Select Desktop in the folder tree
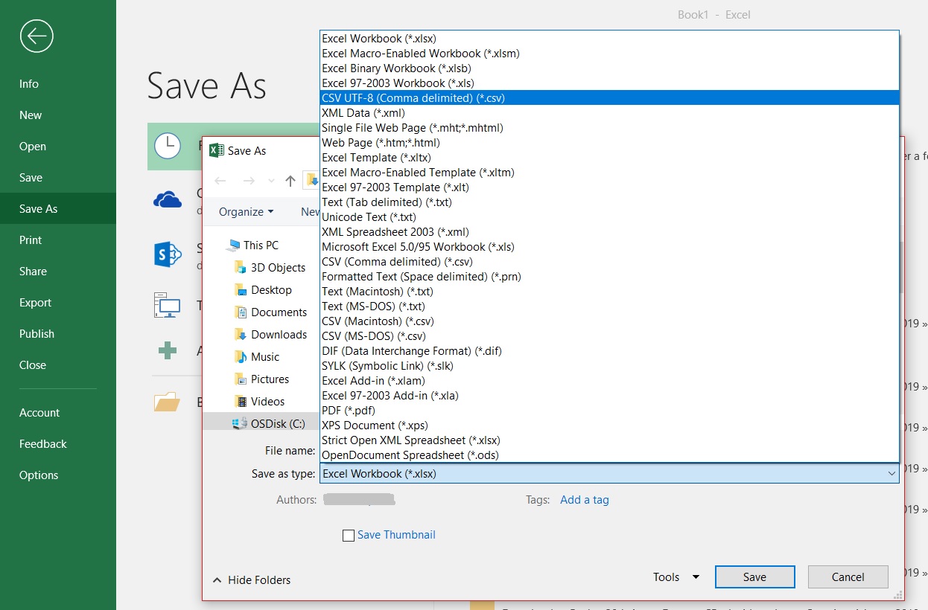Screen dimensions: 928x610 tap(263, 289)
